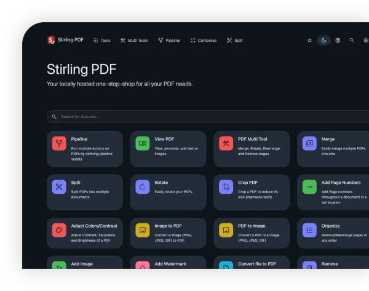The width and height of the screenshot is (369, 291).
Task: Click "View, annotate, add text or images" text
Action: 177,151
